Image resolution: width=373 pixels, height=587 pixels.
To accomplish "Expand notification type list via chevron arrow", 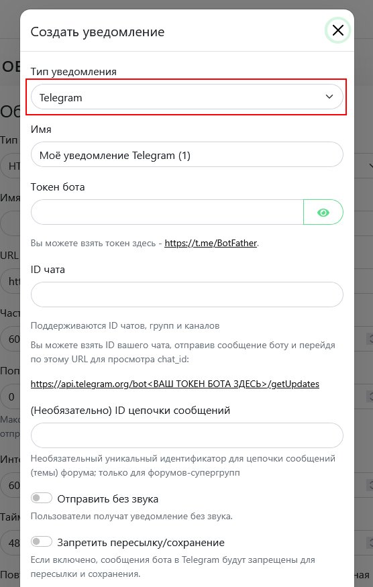I will (x=329, y=97).
